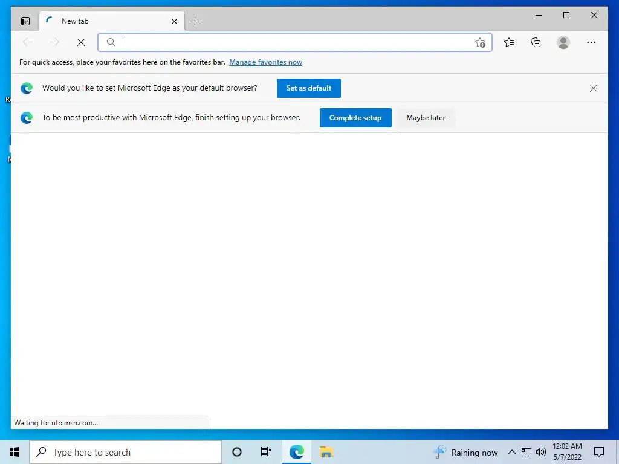
Task: Click Manage favorites now link
Action: coord(266,62)
